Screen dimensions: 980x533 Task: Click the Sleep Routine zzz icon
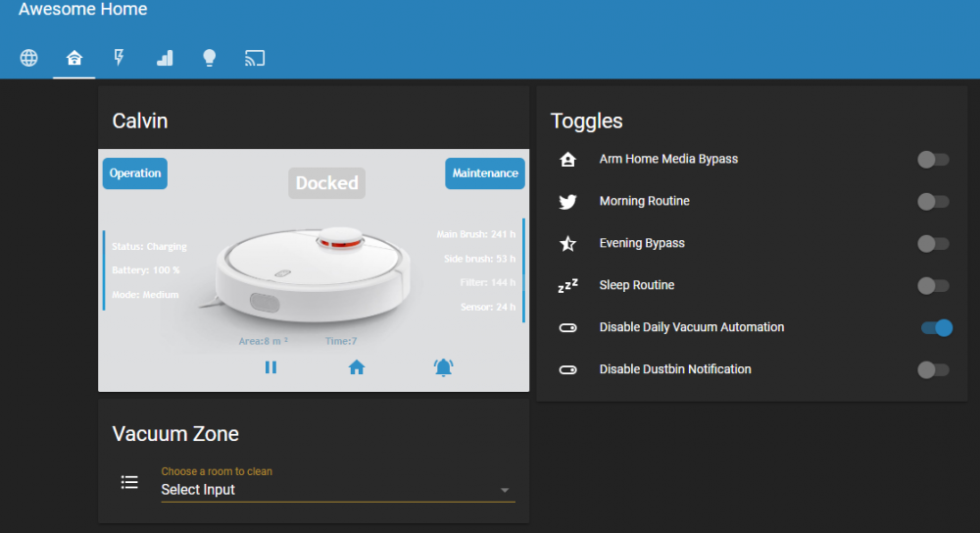click(x=567, y=285)
